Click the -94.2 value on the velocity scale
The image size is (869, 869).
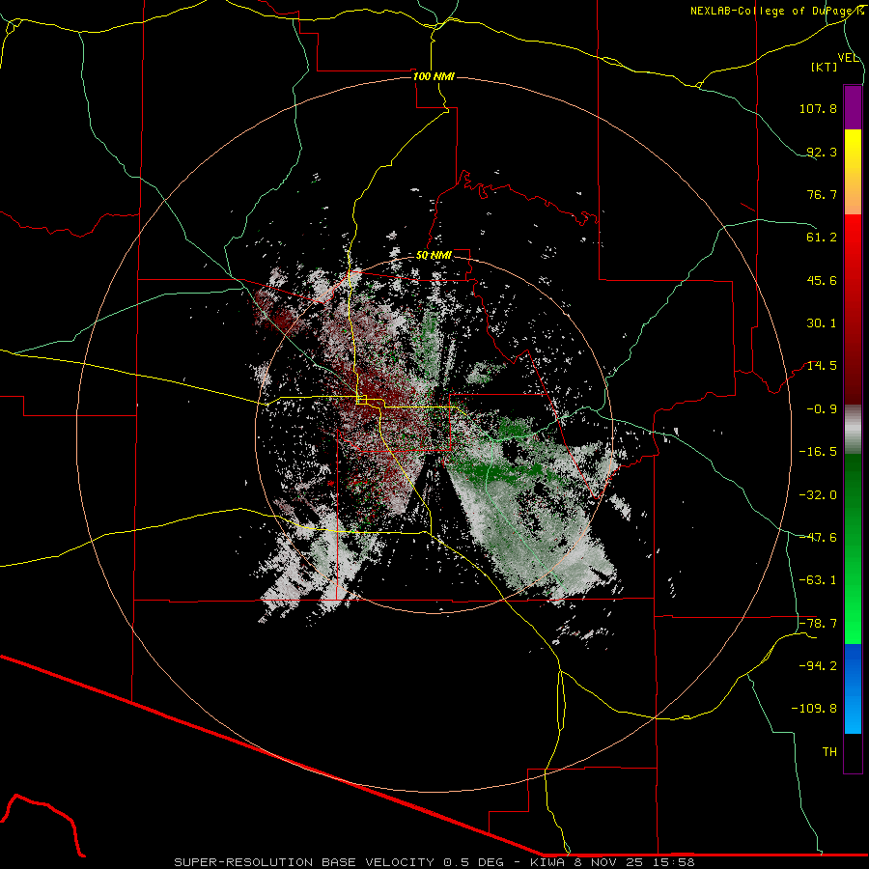click(818, 666)
